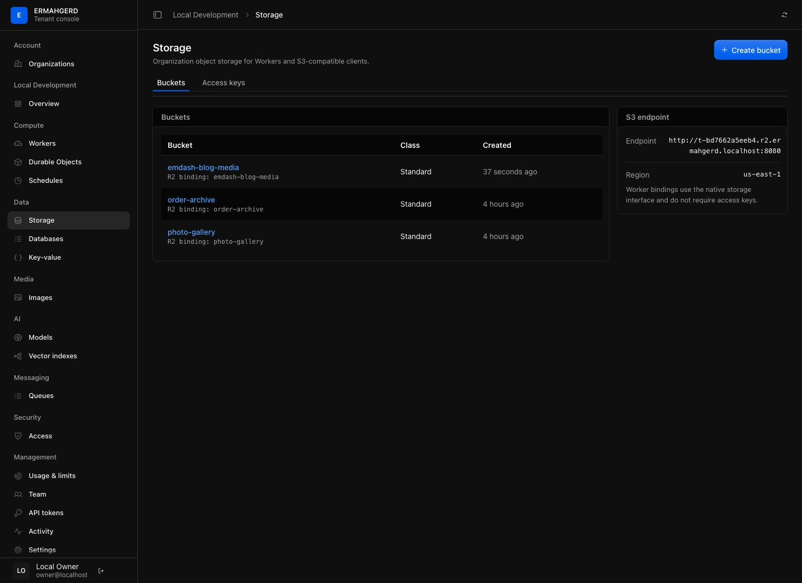This screenshot has height=583, width=802.
Task: Click the Activity pulse icon
Action: tap(18, 532)
